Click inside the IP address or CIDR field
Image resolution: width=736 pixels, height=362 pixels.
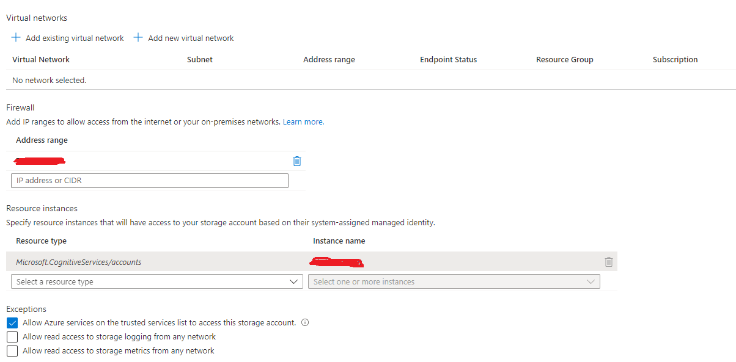coord(149,180)
